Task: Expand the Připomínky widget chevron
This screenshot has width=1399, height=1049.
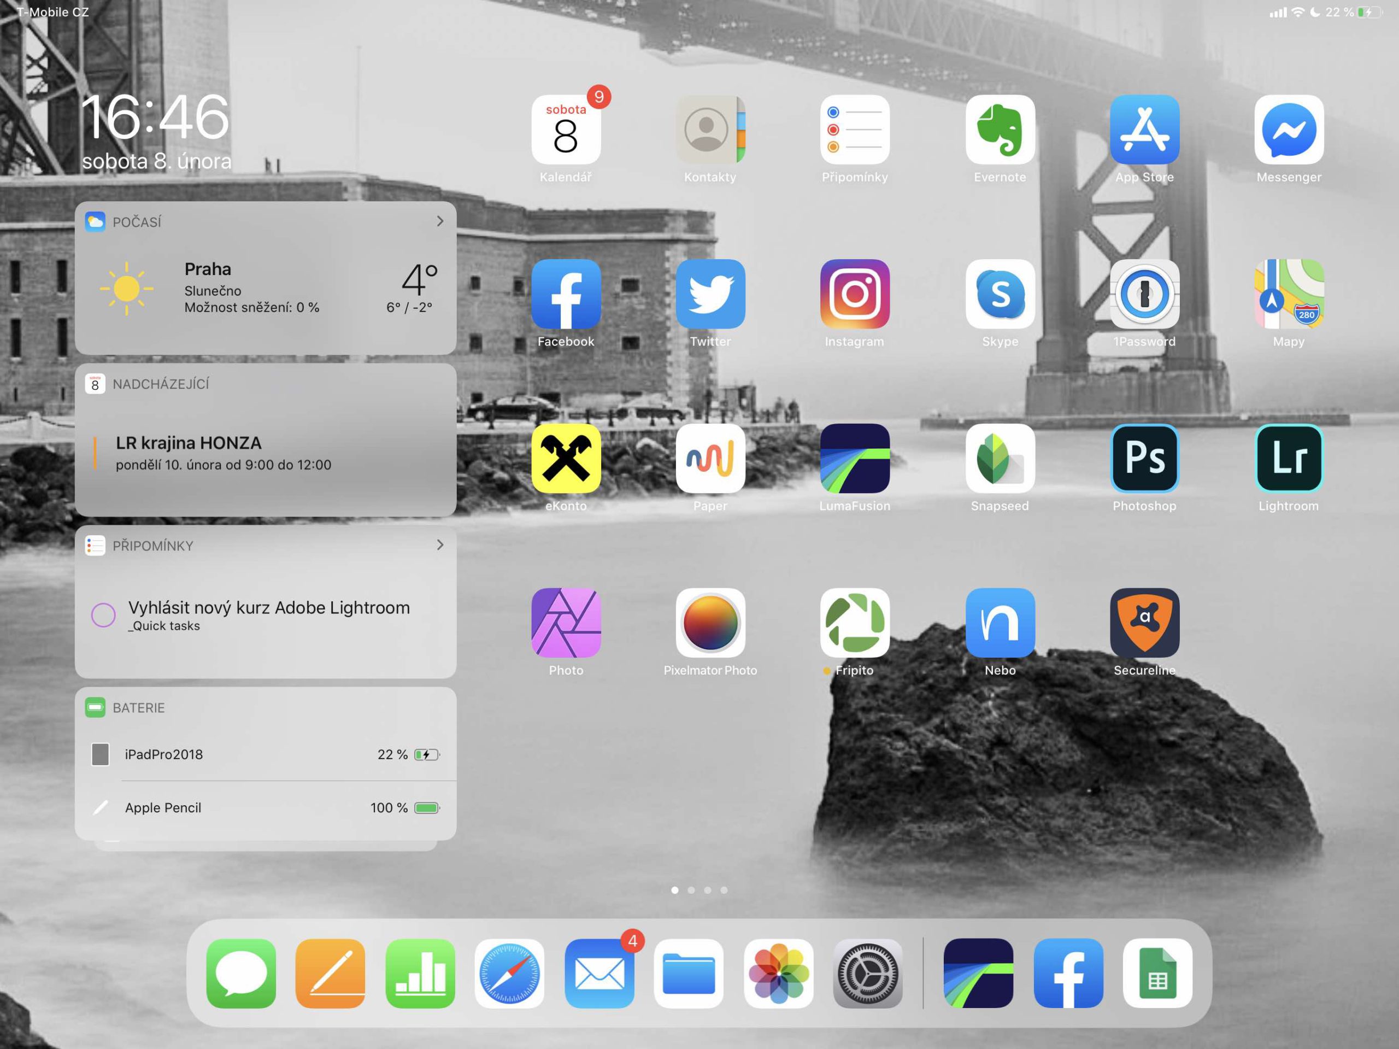Action: point(439,545)
